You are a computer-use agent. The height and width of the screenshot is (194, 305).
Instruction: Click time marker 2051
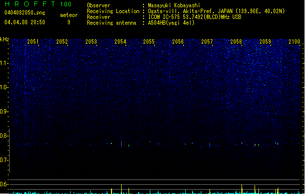click(x=33, y=42)
